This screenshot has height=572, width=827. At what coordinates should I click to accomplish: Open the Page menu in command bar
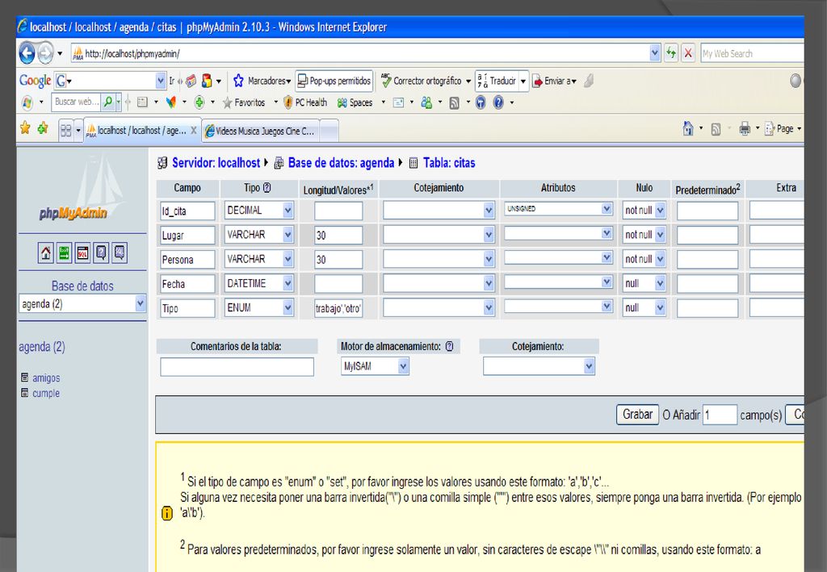click(x=783, y=128)
